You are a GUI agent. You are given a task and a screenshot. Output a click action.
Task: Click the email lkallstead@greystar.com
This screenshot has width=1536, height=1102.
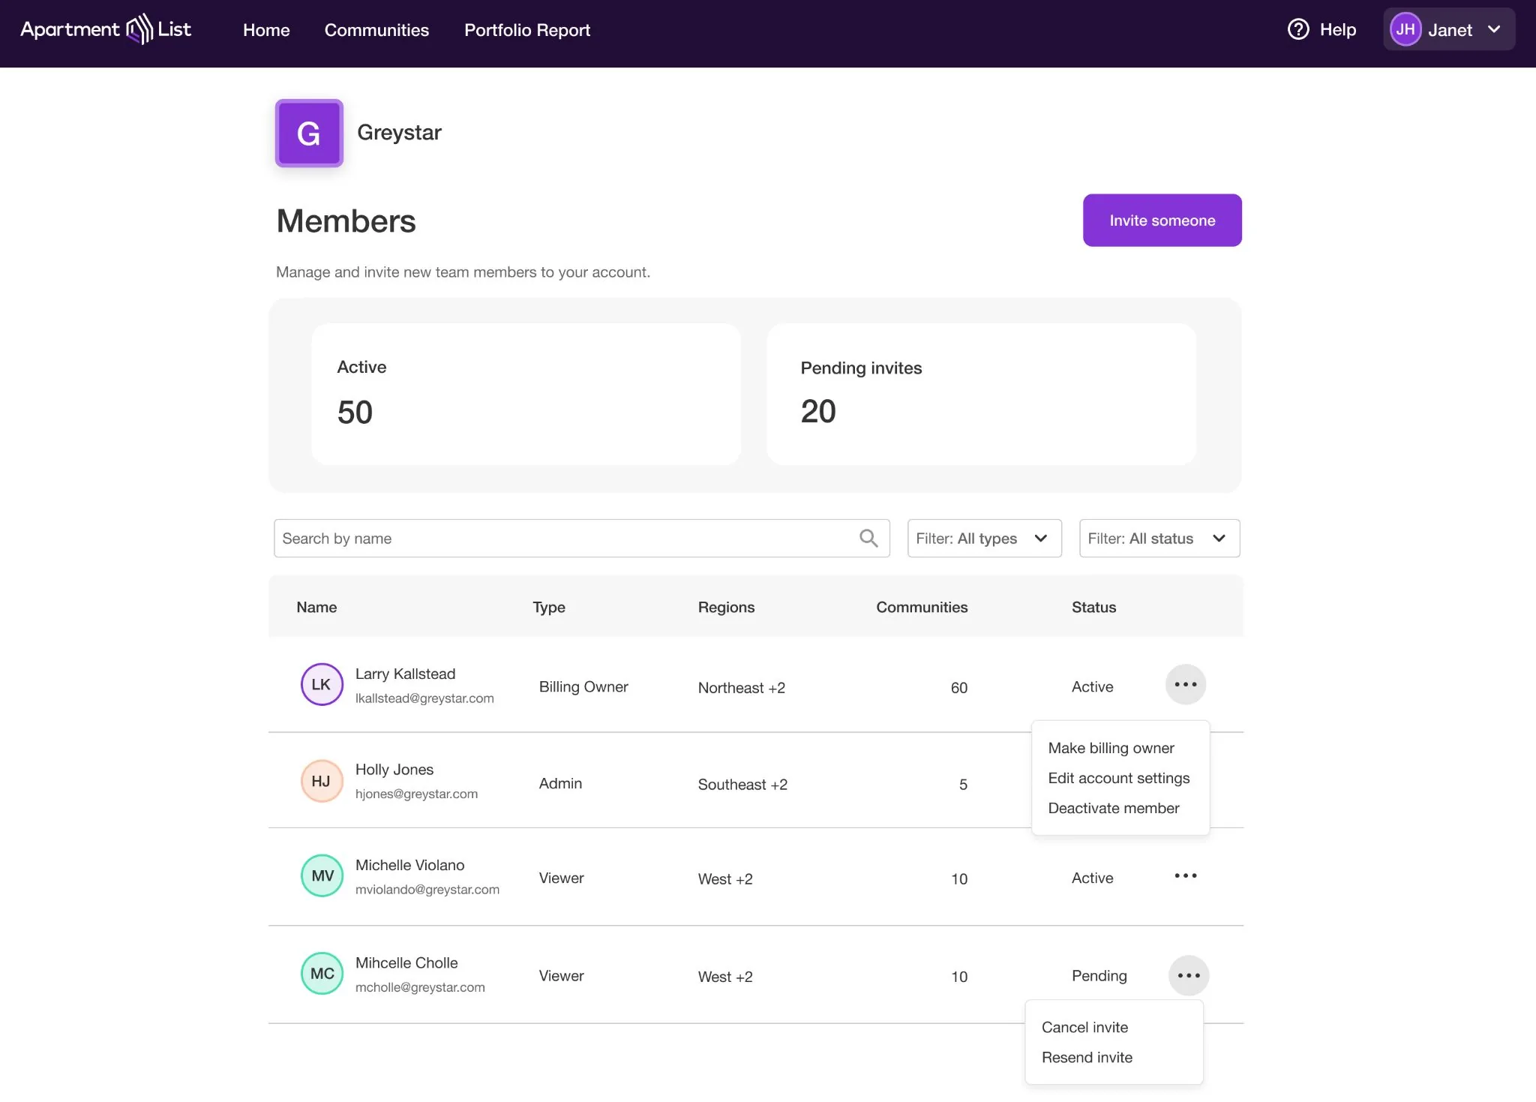[x=424, y=698]
